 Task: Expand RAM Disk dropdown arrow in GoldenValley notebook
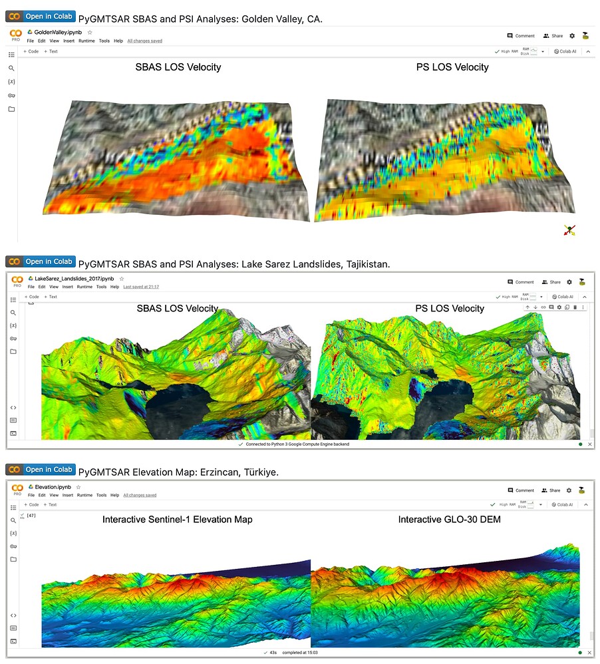[543, 51]
